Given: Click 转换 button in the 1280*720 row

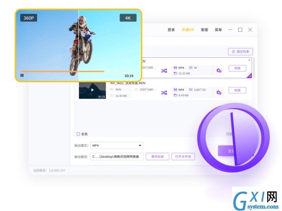Looking at the screenshot, I should (x=237, y=90).
